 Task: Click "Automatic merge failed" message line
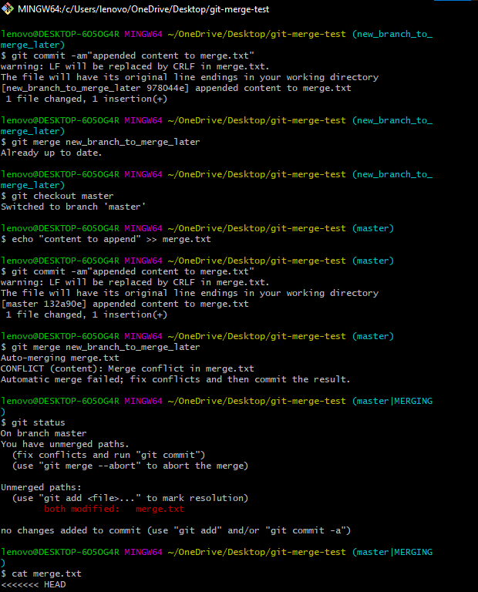tap(176, 379)
